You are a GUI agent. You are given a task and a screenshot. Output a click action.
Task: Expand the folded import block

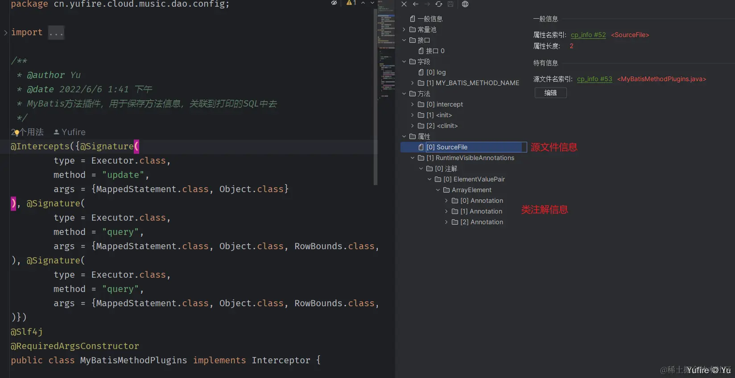[x=5, y=33]
